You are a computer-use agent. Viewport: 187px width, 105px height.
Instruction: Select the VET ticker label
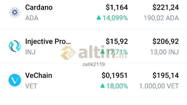[x=31, y=86]
